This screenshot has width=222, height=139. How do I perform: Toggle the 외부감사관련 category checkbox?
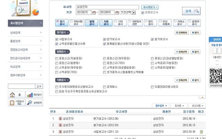(130, 21)
